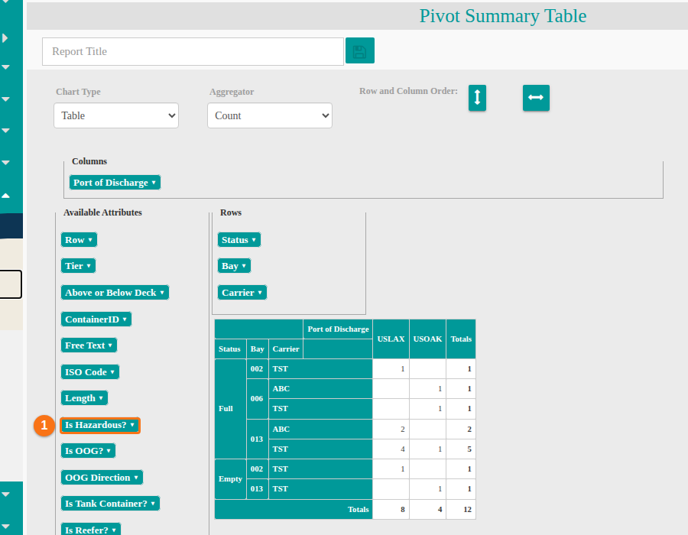Open the ISO Code attribute chip
Image resolution: width=688 pixels, height=535 pixels.
point(90,372)
